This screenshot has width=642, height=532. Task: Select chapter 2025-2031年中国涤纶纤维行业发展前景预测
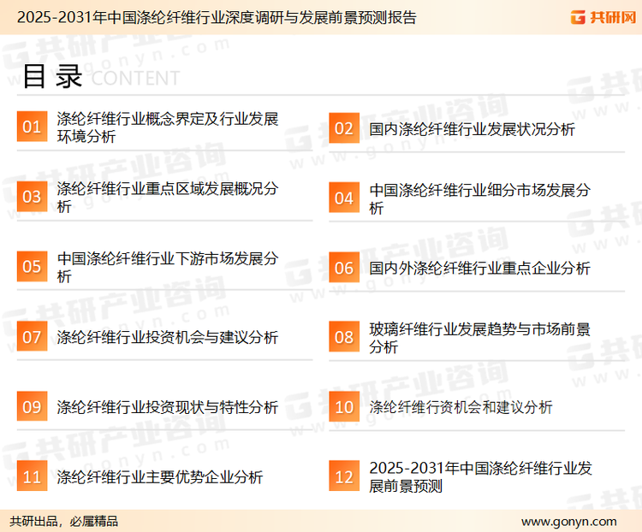480,477
